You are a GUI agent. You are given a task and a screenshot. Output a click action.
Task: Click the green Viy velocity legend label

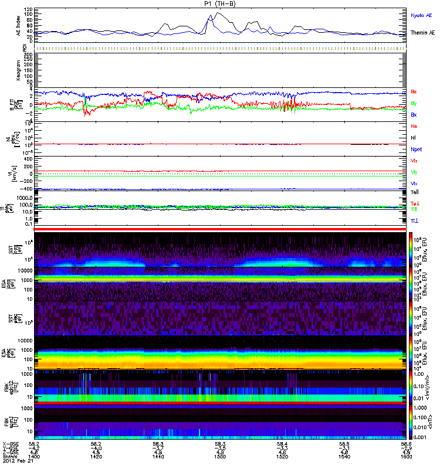tap(414, 172)
